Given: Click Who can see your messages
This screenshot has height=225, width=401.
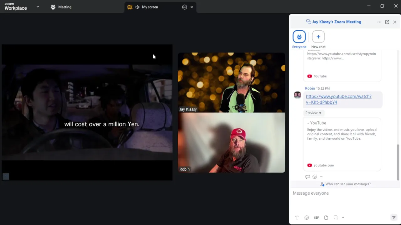Looking at the screenshot, I should tap(345, 184).
